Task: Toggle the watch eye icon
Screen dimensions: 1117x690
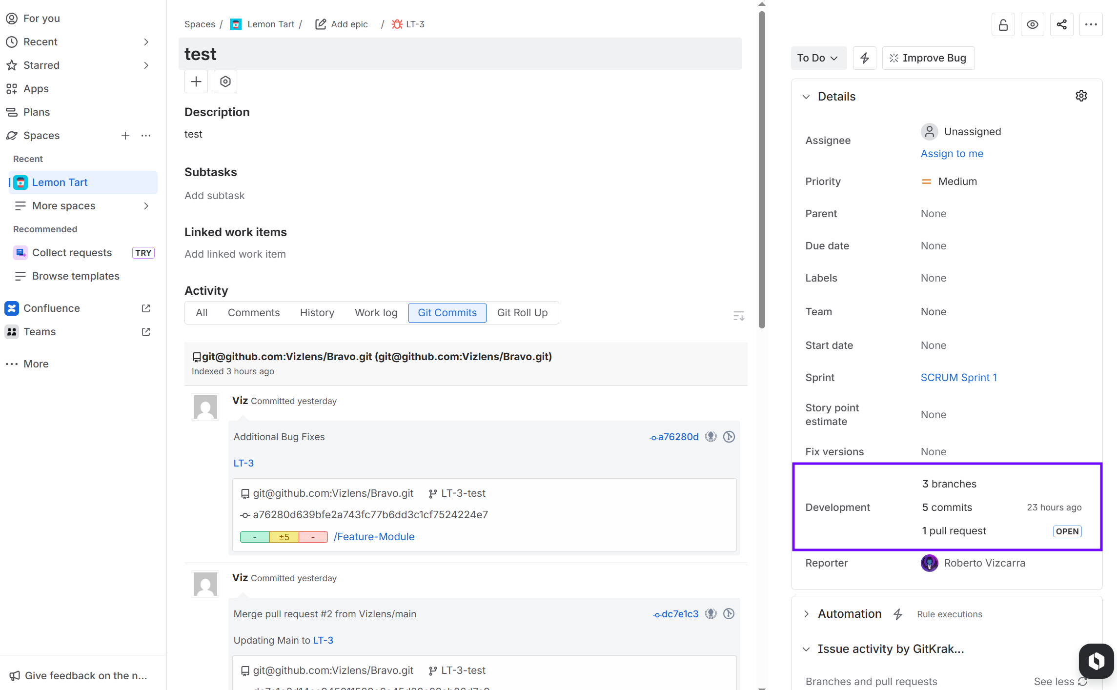Action: click(1032, 24)
